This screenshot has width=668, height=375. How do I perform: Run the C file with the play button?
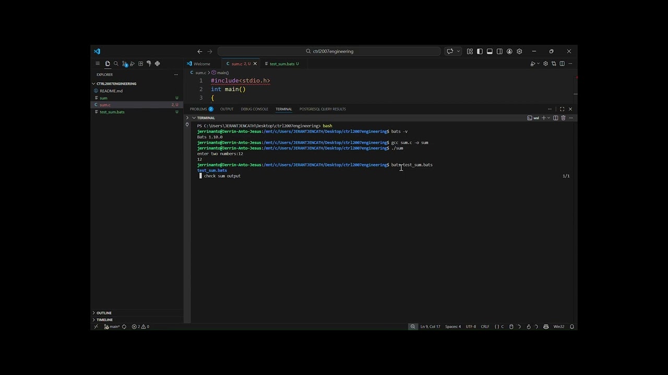[532, 64]
